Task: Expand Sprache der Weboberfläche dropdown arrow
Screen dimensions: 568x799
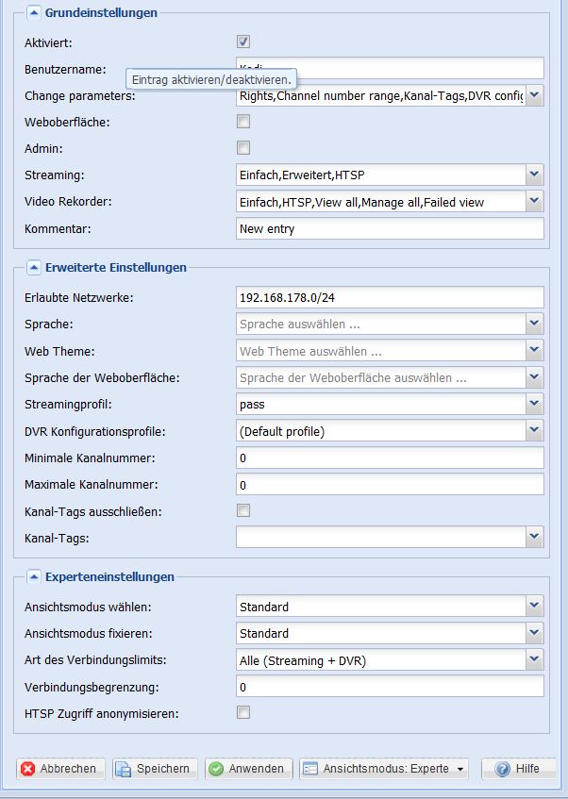Action: pyautogui.click(x=534, y=377)
